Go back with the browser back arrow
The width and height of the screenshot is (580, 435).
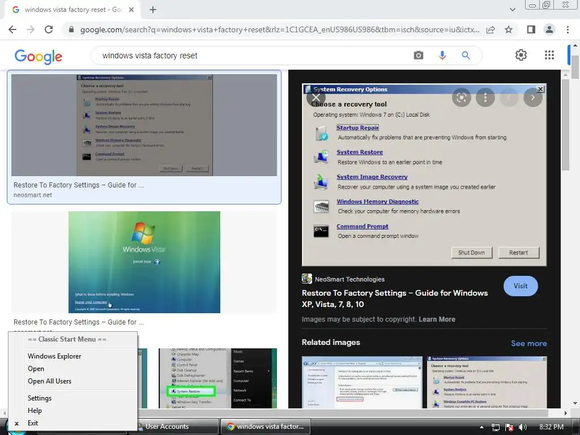point(12,29)
